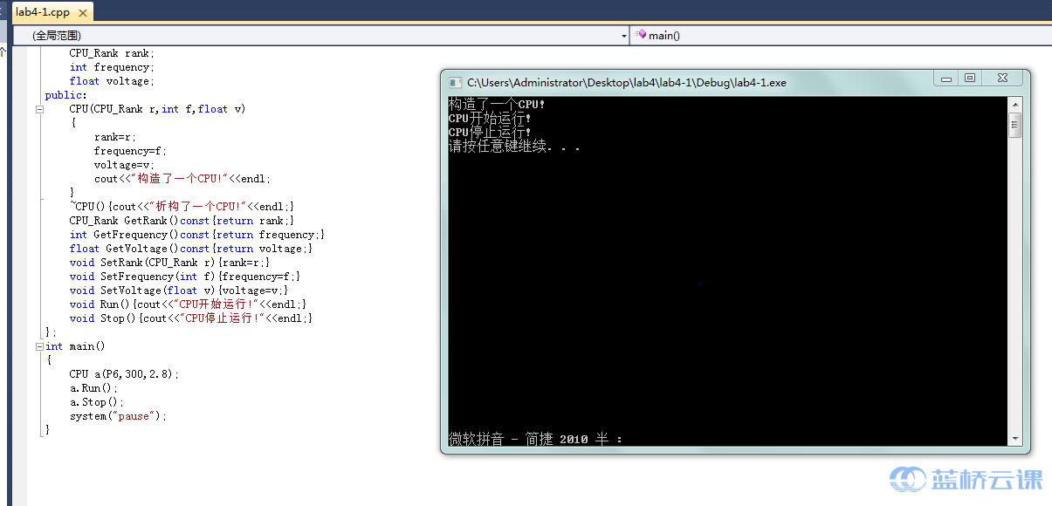The image size is (1052, 506).
Task: Click console scrollbar down arrow
Action: click(1015, 439)
